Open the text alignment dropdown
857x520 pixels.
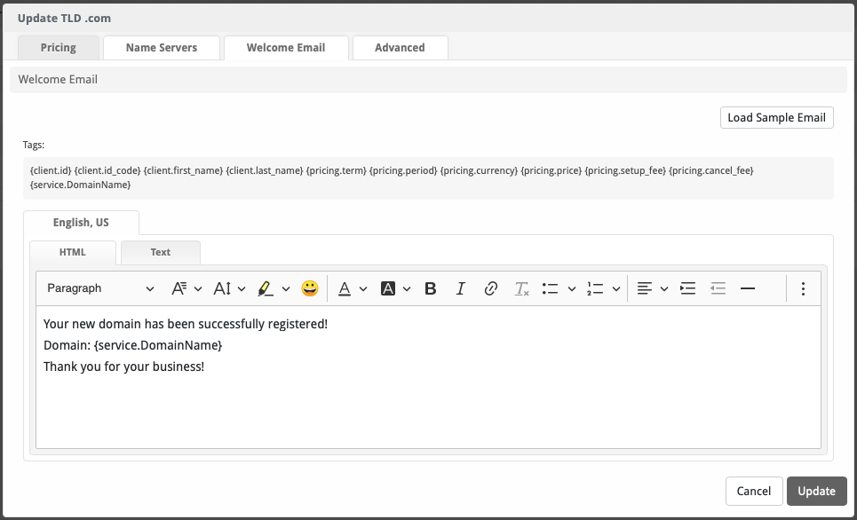pos(652,288)
